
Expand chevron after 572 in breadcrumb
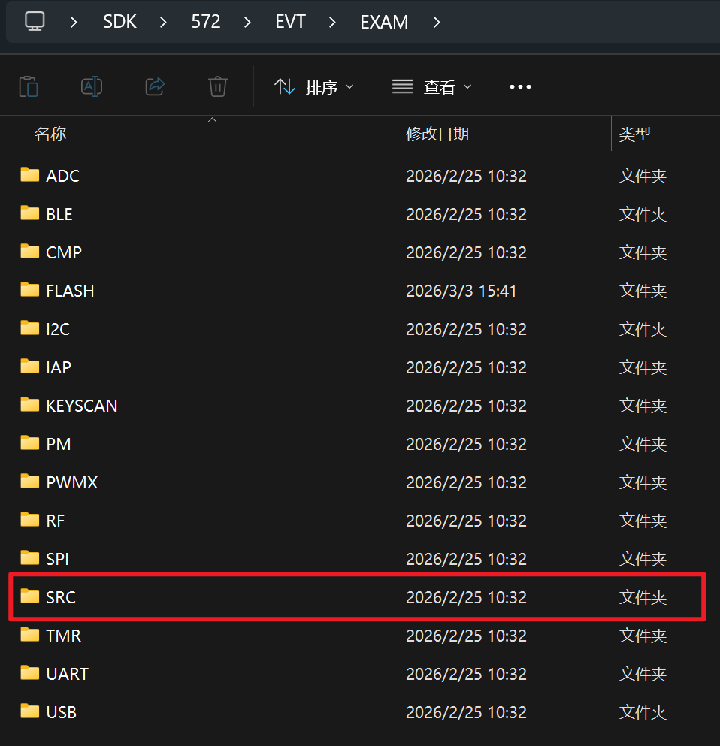(x=247, y=22)
